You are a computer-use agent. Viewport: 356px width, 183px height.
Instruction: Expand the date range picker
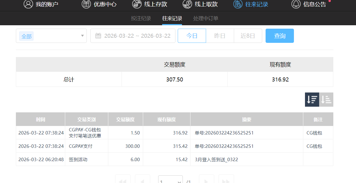(133, 35)
